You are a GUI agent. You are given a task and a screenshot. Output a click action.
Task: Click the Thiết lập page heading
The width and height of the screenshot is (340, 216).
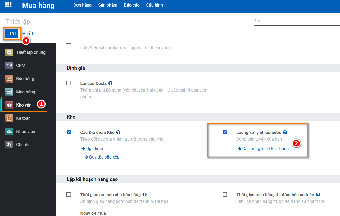coord(18,22)
